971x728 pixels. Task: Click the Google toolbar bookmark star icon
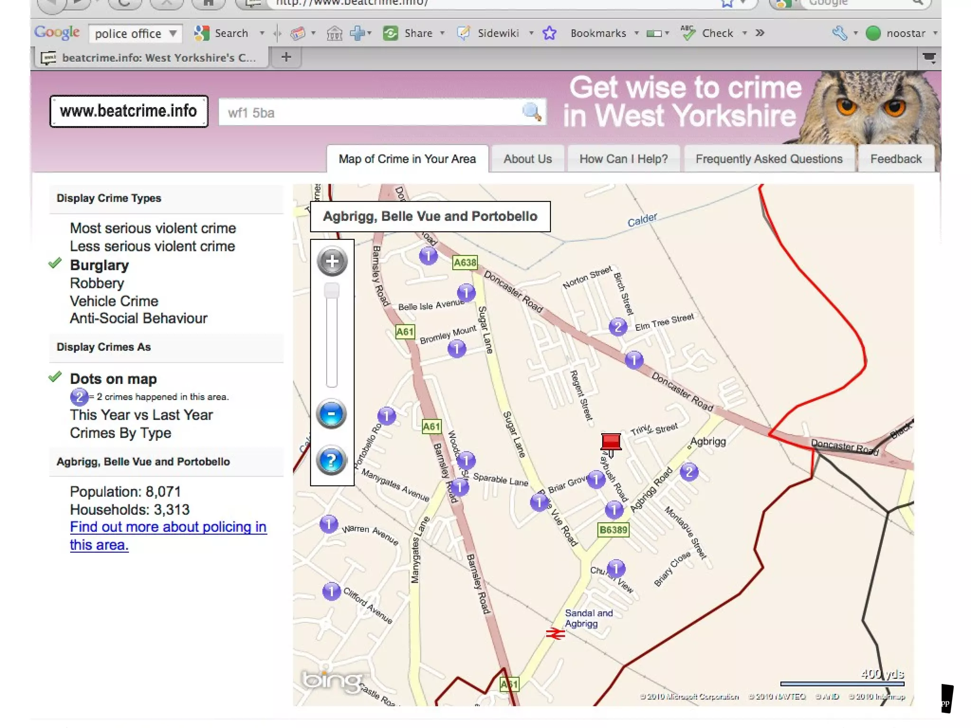550,33
